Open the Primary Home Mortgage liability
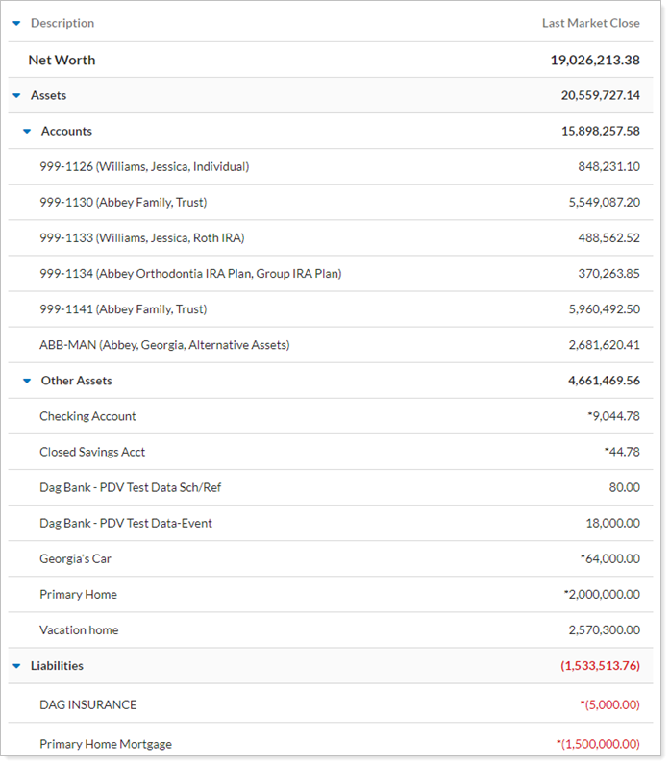Image resolution: width=670 pixels, height=765 pixels. (x=106, y=744)
